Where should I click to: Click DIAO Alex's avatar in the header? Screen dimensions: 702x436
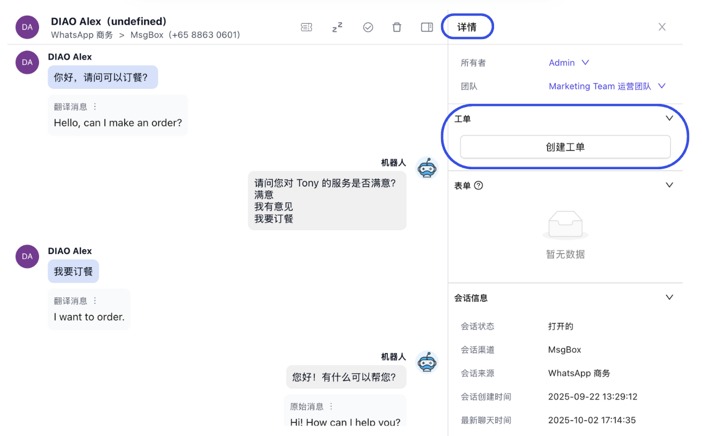click(x=27, y=27)
